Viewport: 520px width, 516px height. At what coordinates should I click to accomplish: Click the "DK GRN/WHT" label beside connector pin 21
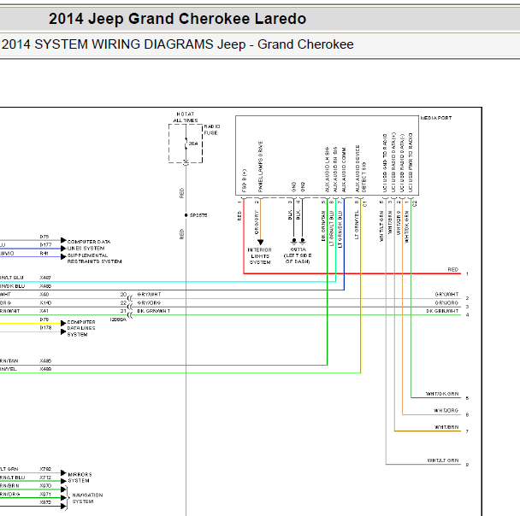click(x=154, y=311)
